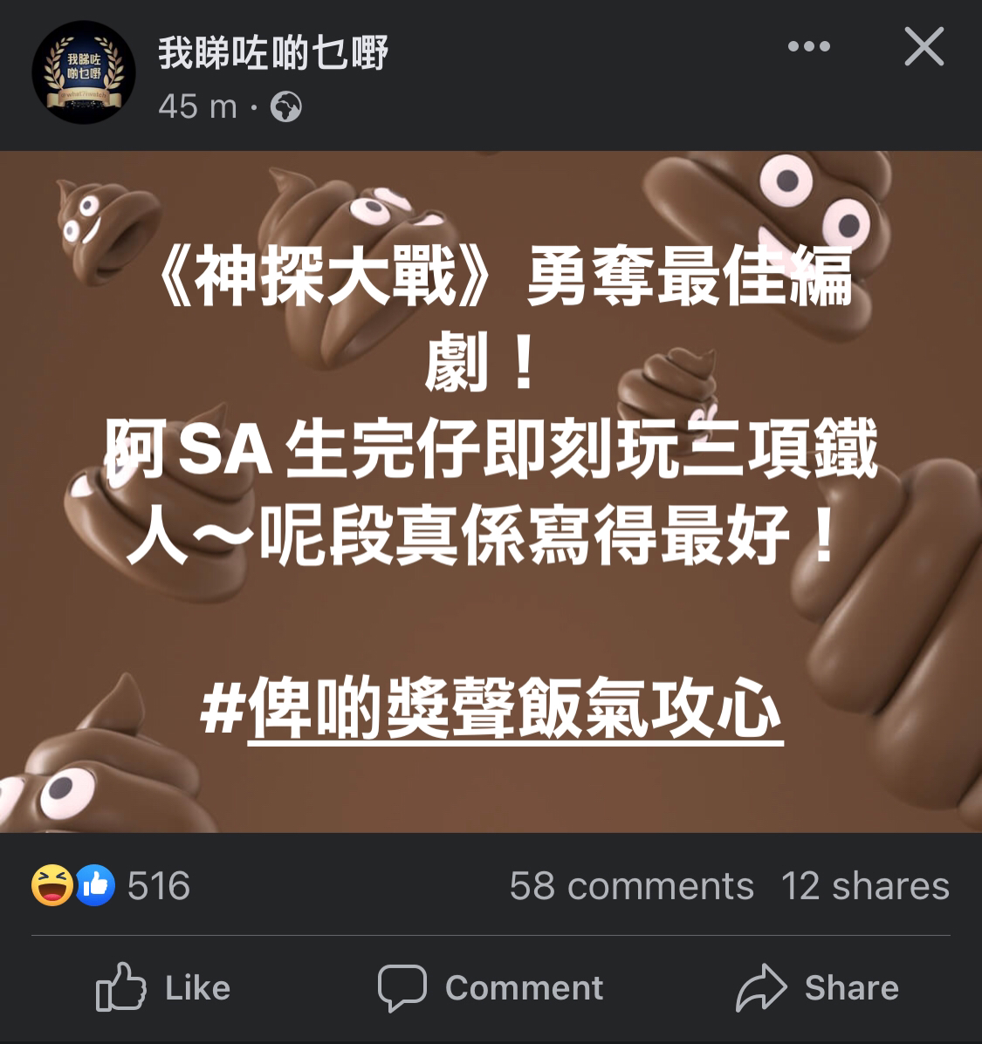Click the 《神探大戰》勇奪最佳編劇 post text
Image resolution: width=982 pixels, height=1044 pixels.
pos(505,317)
